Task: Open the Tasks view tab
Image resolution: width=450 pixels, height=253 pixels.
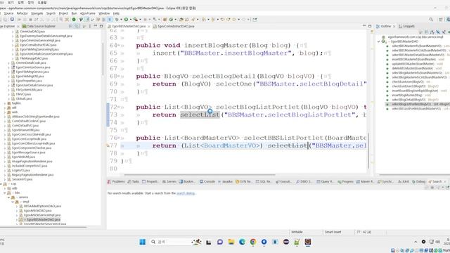Action: 134,181
